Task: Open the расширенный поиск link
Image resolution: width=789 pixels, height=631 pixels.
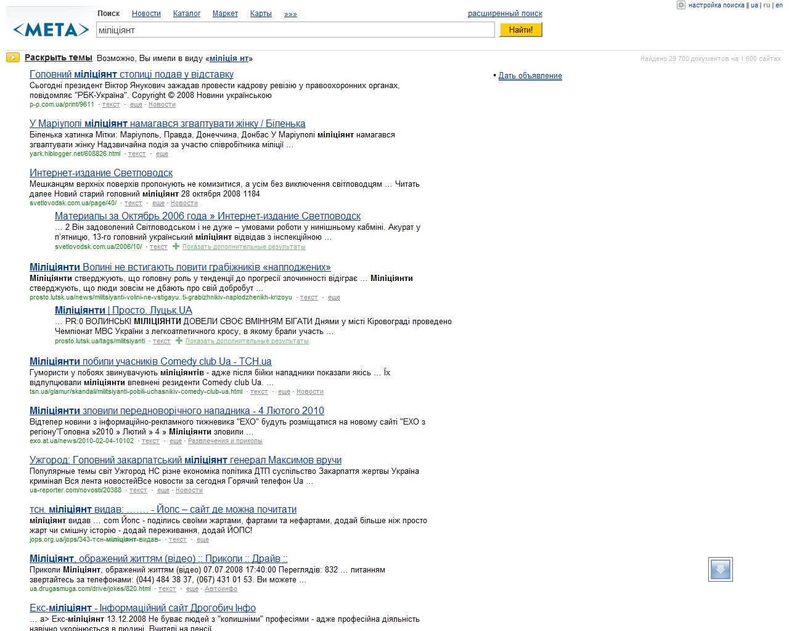Action: [505, 14]
